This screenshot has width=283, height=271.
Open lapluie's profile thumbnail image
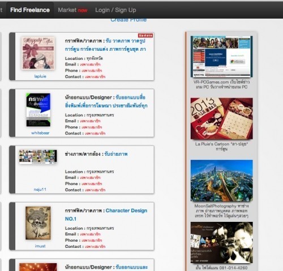coord(38,53)
